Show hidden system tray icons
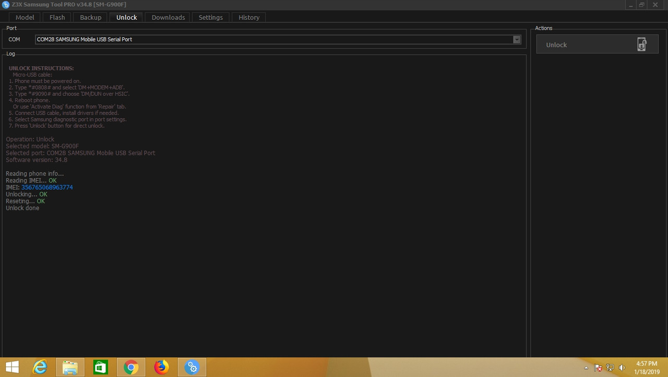Viewport: 668px width, 377px height. pyautogui.click(x=586, y=368)
